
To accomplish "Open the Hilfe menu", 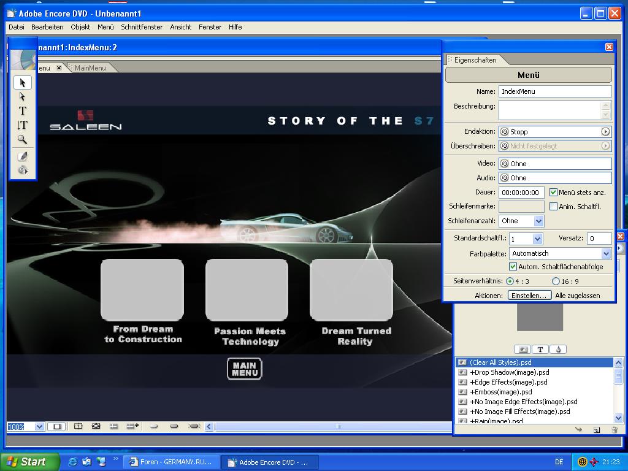I will pyautogui.click(x=235, y=27).
